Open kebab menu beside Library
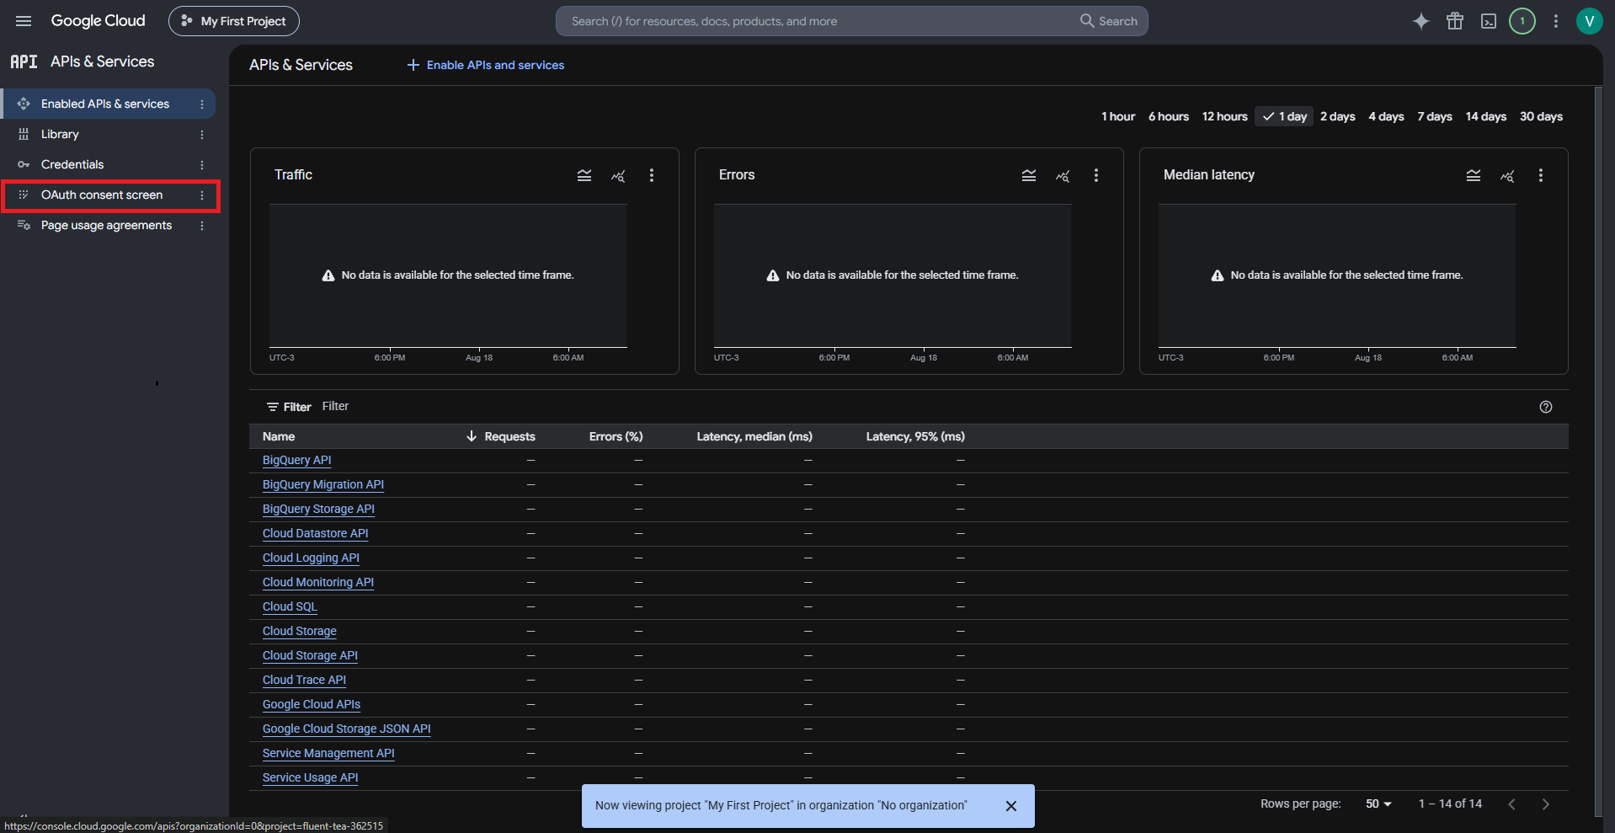The width and height of the screenshot is (1615, 833). [202, 135]
